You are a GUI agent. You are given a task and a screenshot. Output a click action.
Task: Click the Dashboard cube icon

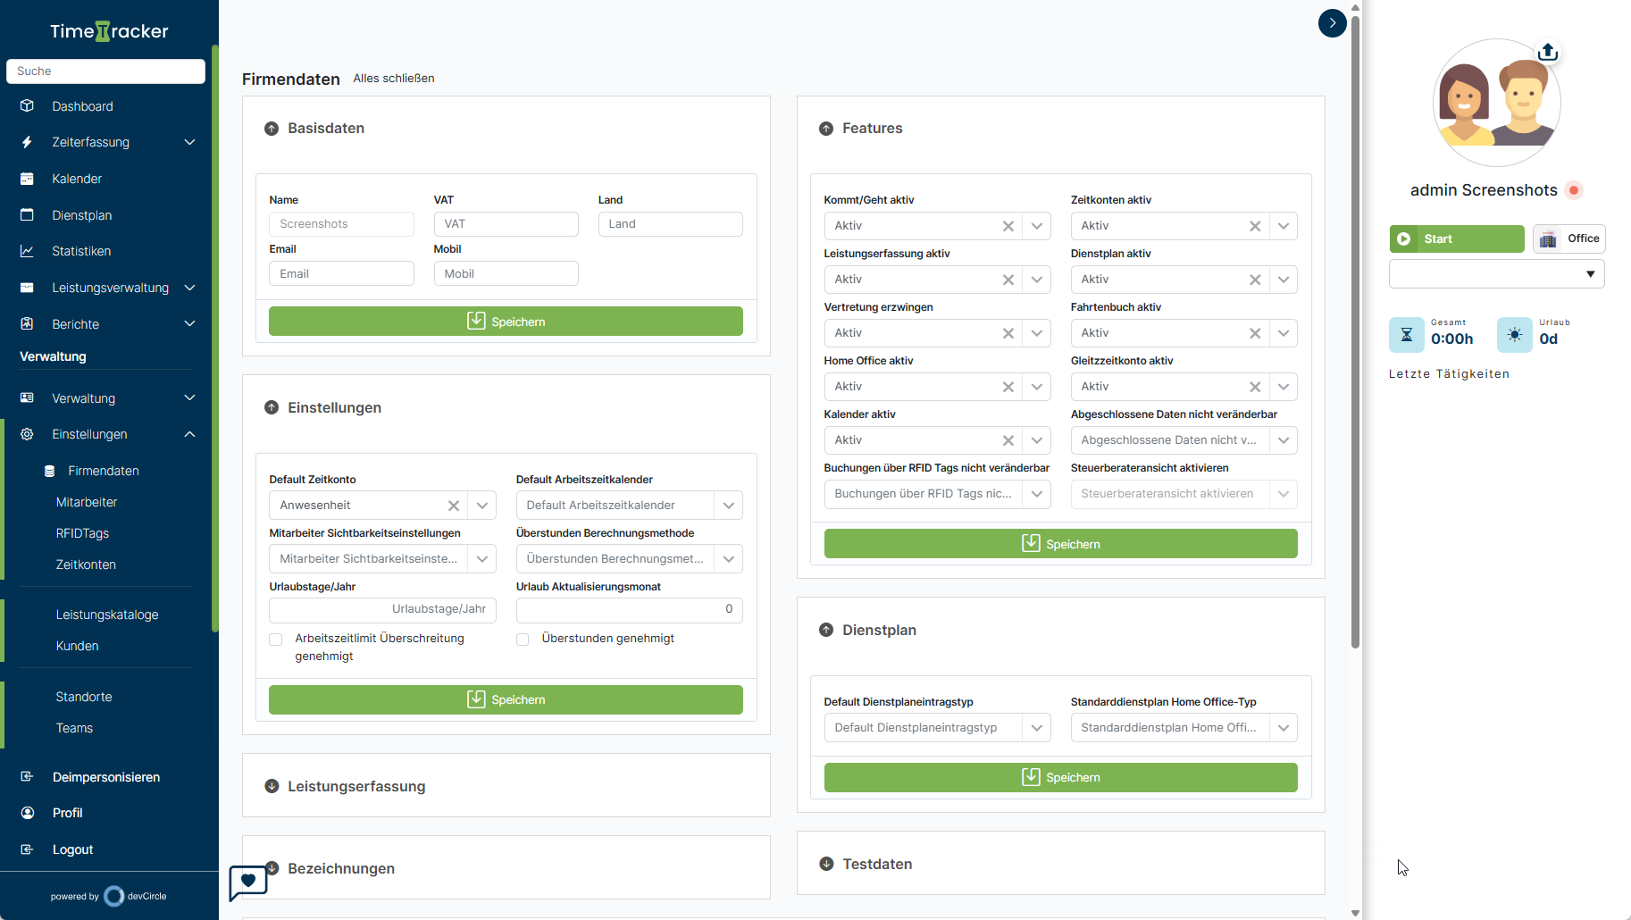coord(27,105)
